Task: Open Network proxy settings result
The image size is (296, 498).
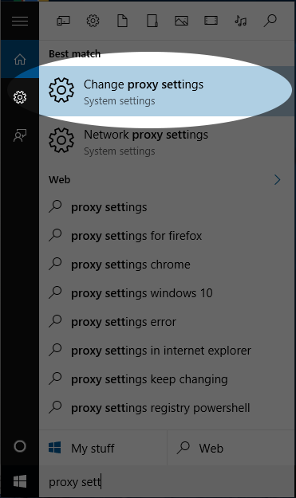Action: tap(167, 142)
